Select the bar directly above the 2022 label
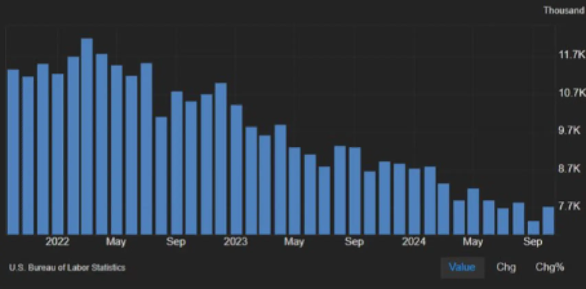This screenshot has height=289, width=586. coord(58,154)
